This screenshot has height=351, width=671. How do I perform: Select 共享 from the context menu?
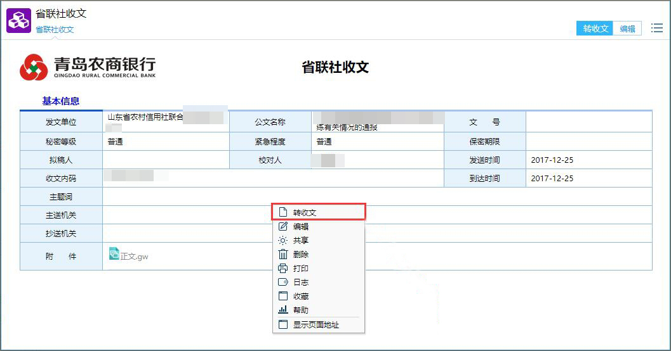coord(319,240)
